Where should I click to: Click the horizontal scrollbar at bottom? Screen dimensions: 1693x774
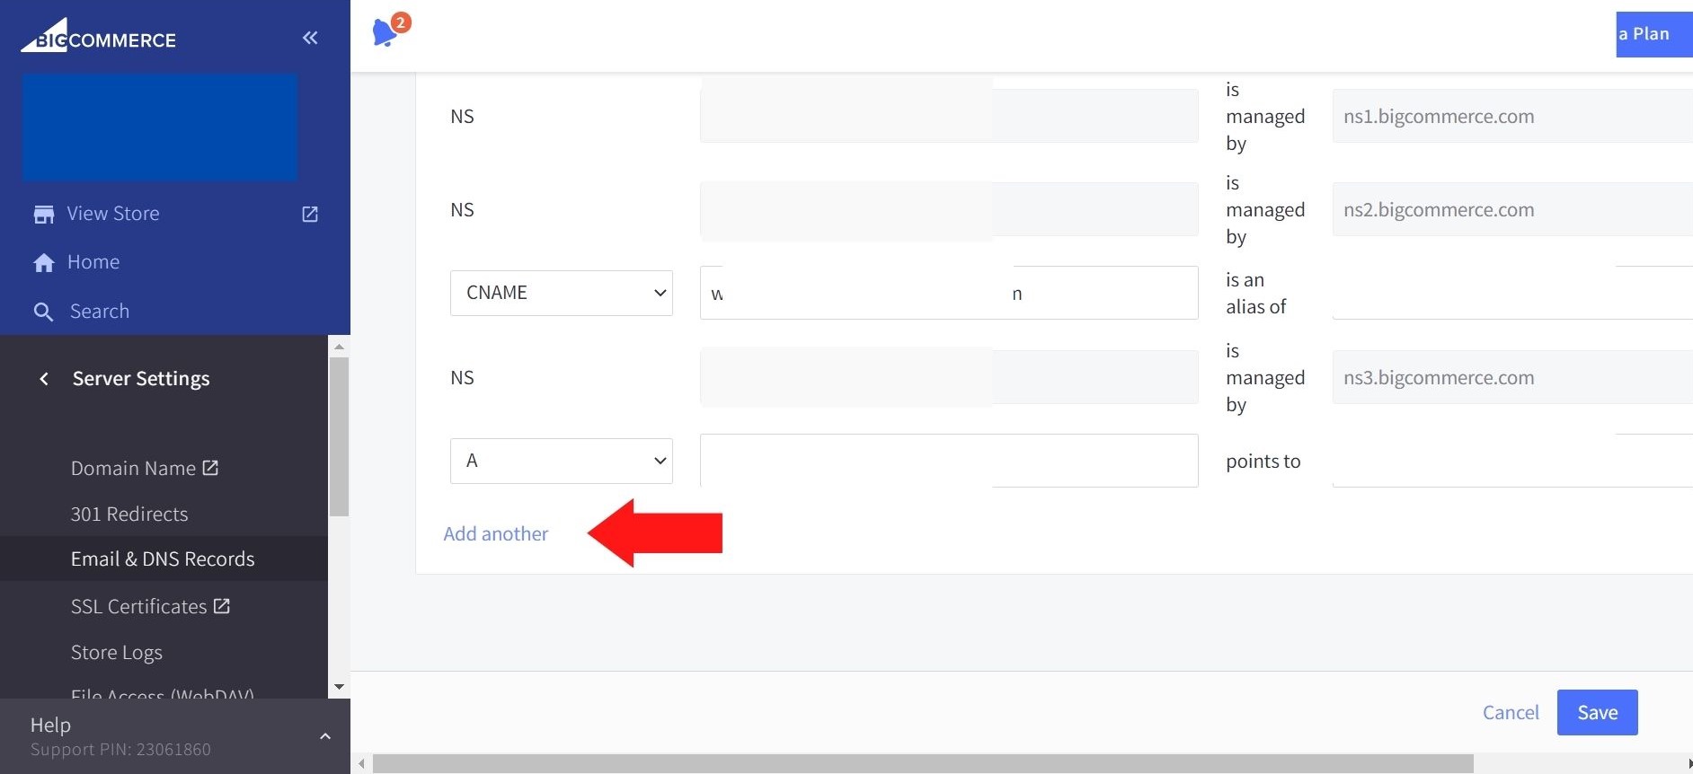tap(922, 764)
